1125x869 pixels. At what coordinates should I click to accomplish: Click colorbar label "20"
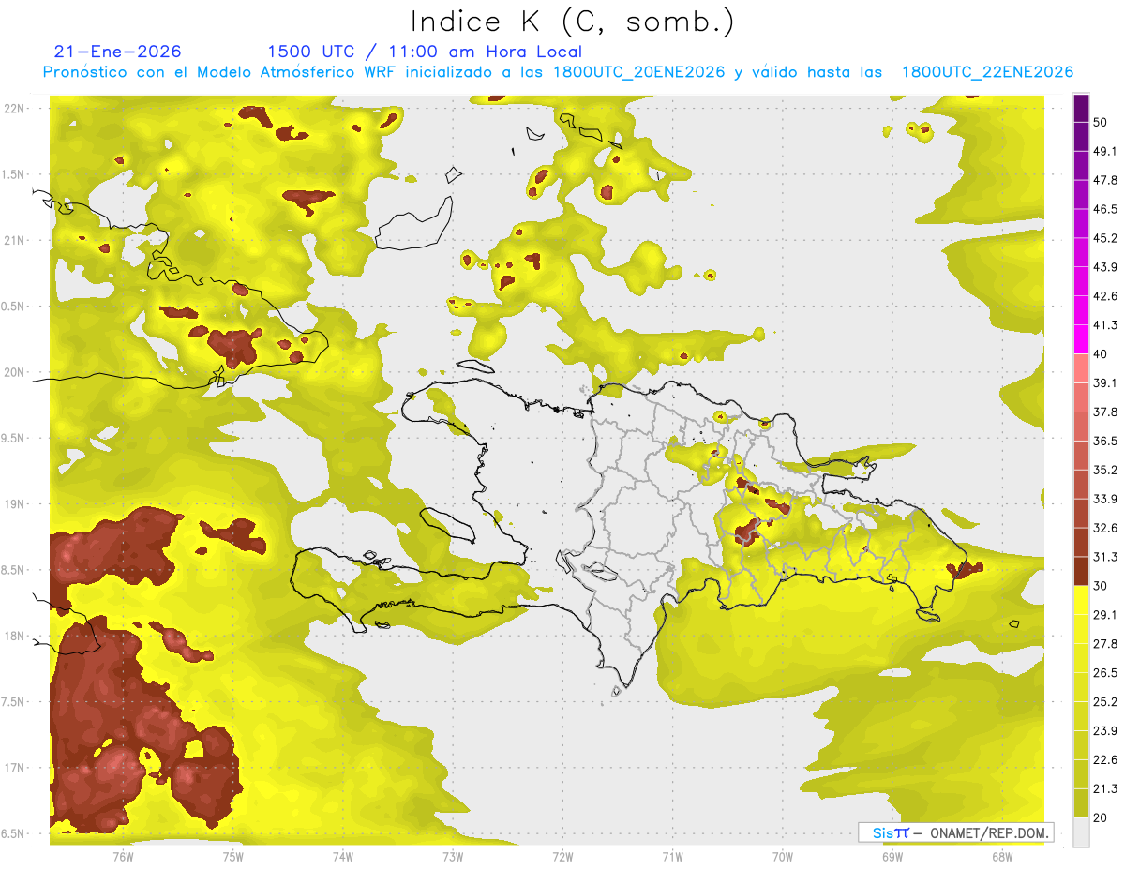point(1102,817)
